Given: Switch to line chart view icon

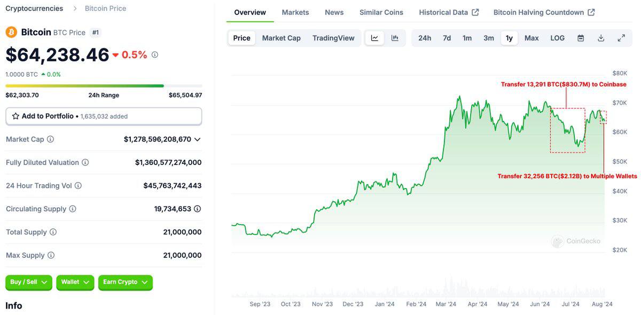Looking at the screenshot, I should point(374,38).
